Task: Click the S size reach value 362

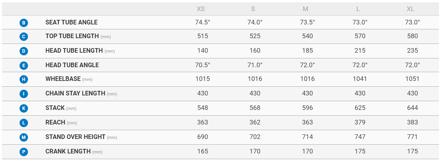Action: 255,123
